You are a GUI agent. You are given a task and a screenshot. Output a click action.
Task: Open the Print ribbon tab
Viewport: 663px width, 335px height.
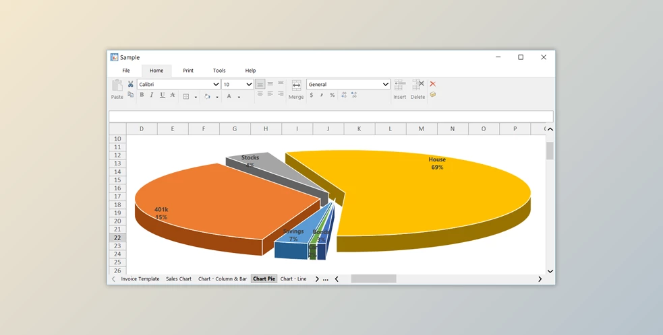pos(188,71)
